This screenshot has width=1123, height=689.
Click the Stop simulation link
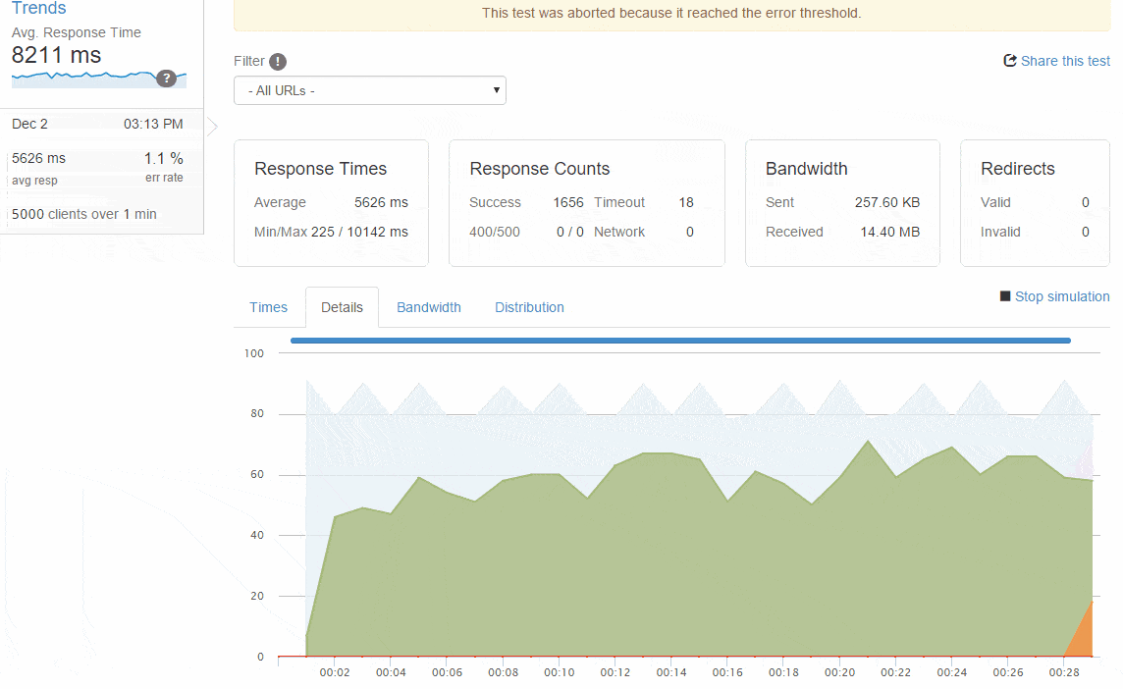pos(1062,296)
